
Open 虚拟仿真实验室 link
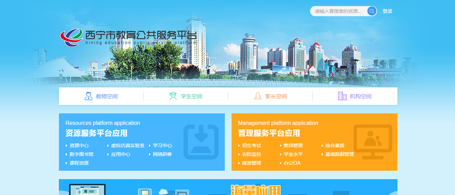(128, 145)
